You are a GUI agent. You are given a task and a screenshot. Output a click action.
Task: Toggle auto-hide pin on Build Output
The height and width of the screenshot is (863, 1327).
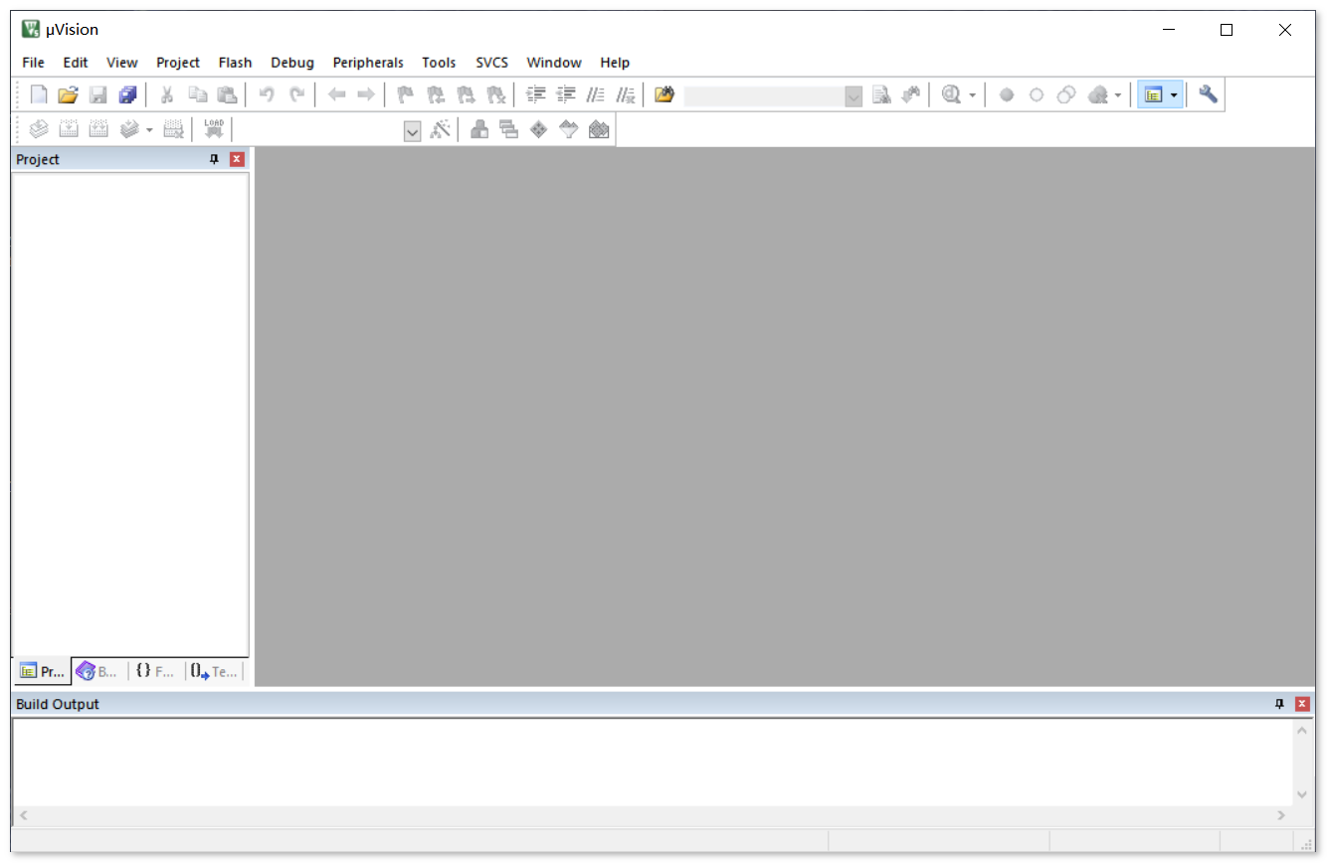tap(1279, 704)
